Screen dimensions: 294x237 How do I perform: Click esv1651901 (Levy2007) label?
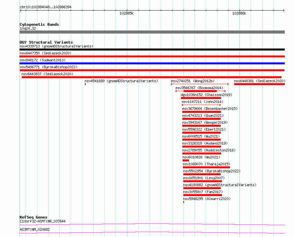(204, 178)
